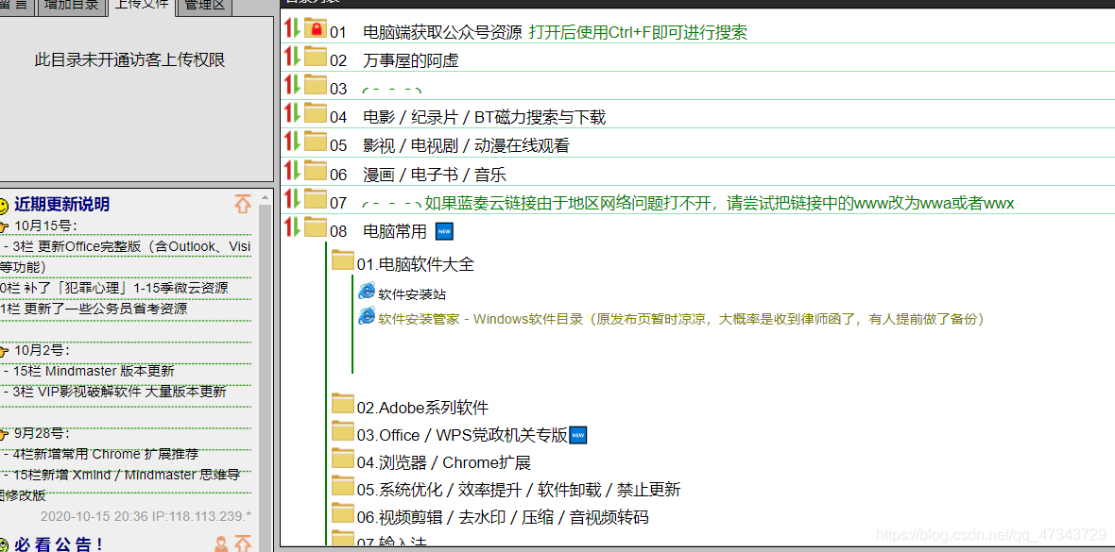Viewport: 1115px width, 552px height.
Task: Click the folder icon for 04.浏览器 / Chrome扩展
Action: tap(343, 459)
